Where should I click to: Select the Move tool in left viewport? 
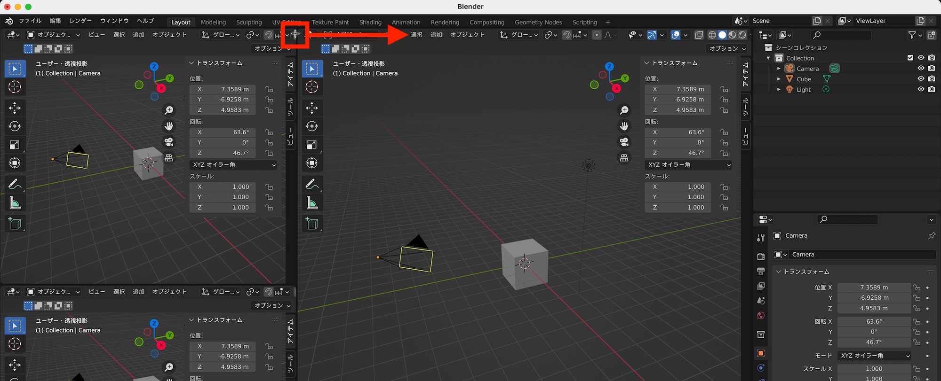pyautogui.click(x=15, y=108)
